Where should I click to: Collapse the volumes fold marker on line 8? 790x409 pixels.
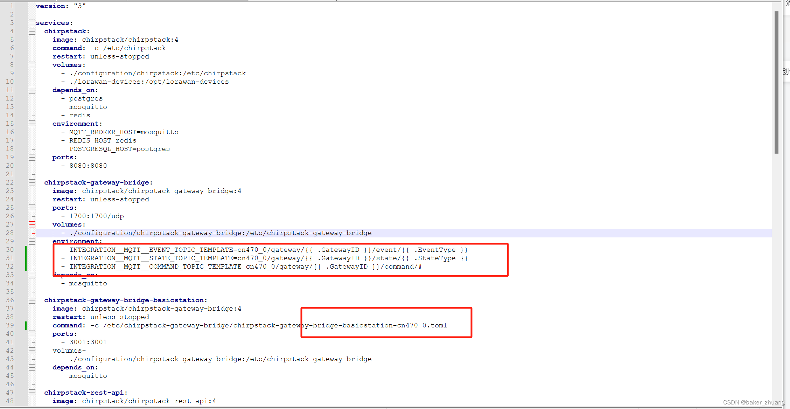pyautogui.click(x=32, y=65)
